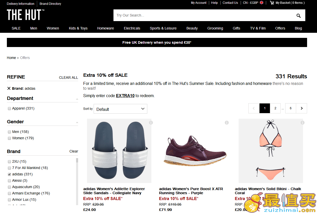Click The Hut logo
Screen dimensions: 317x213
coord(25,15)
